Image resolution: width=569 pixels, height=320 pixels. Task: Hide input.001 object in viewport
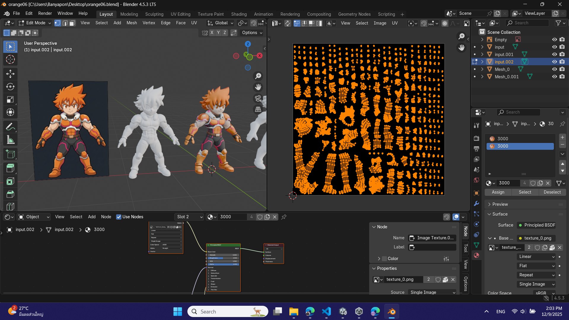[554, 54]
